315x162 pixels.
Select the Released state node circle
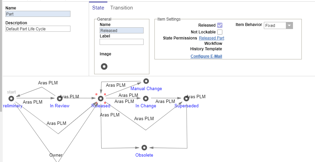pos(101,98)
